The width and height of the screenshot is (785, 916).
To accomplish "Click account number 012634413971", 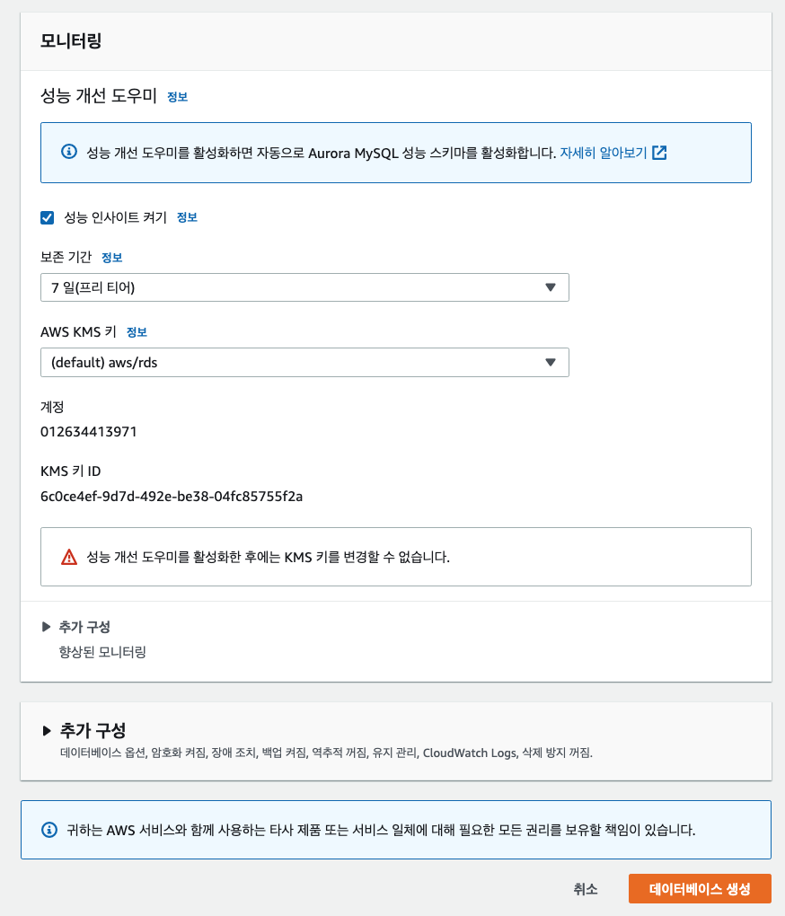I will click(x=89, y=432).
